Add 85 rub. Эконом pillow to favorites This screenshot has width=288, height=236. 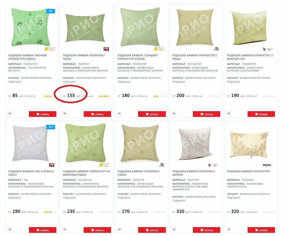click(10, 114)
